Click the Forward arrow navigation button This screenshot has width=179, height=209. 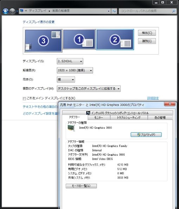point(12,11)
